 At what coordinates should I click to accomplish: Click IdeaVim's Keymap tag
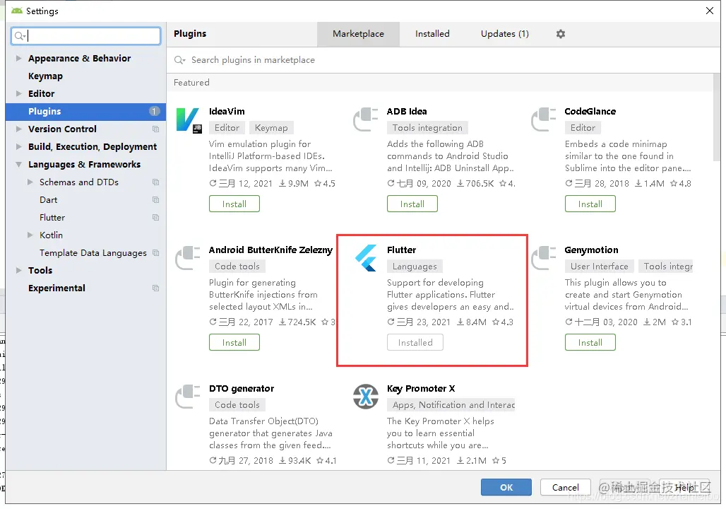(271, 127)
